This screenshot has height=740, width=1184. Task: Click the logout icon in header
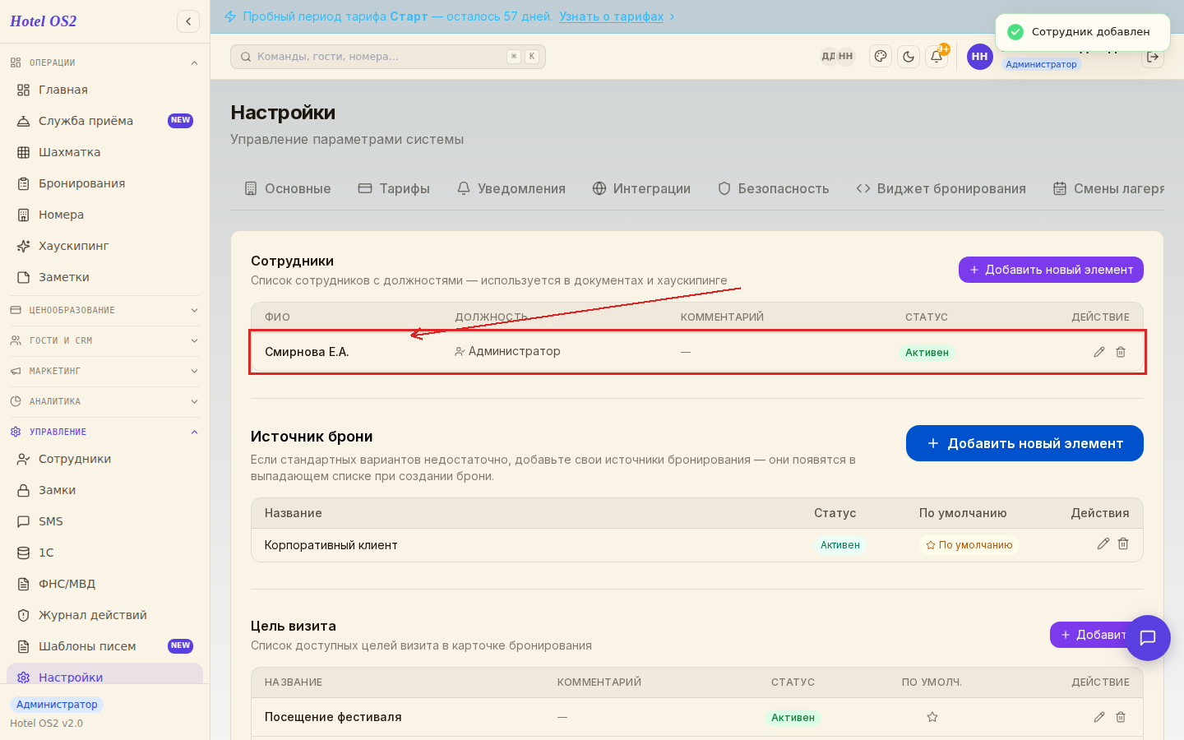click(x=1153, y=57)
